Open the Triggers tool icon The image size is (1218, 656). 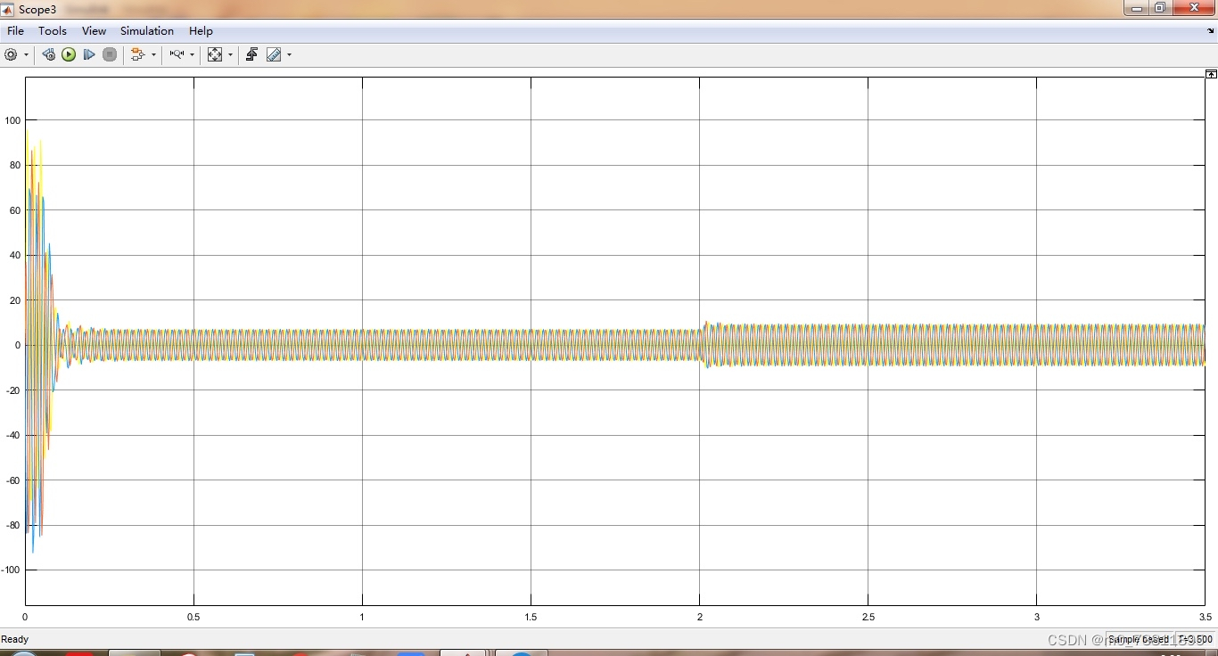(251, 54)
